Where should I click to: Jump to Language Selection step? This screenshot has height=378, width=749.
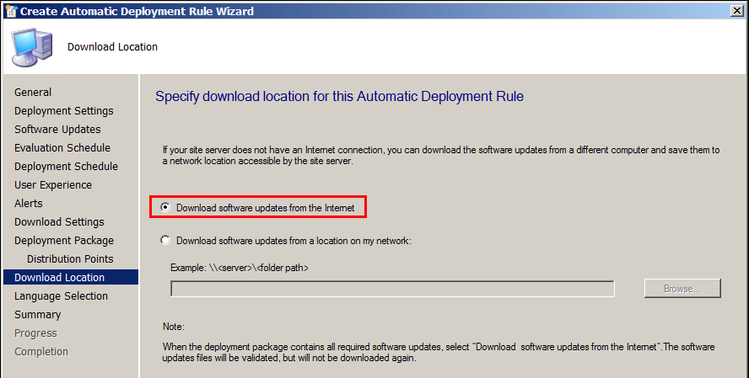(x=61, y=296)
